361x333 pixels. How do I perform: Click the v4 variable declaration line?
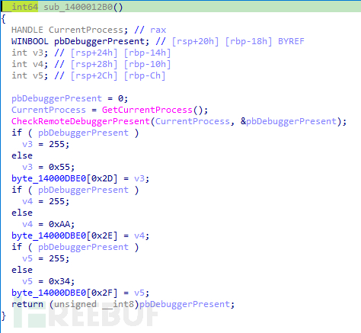[91, 64]
